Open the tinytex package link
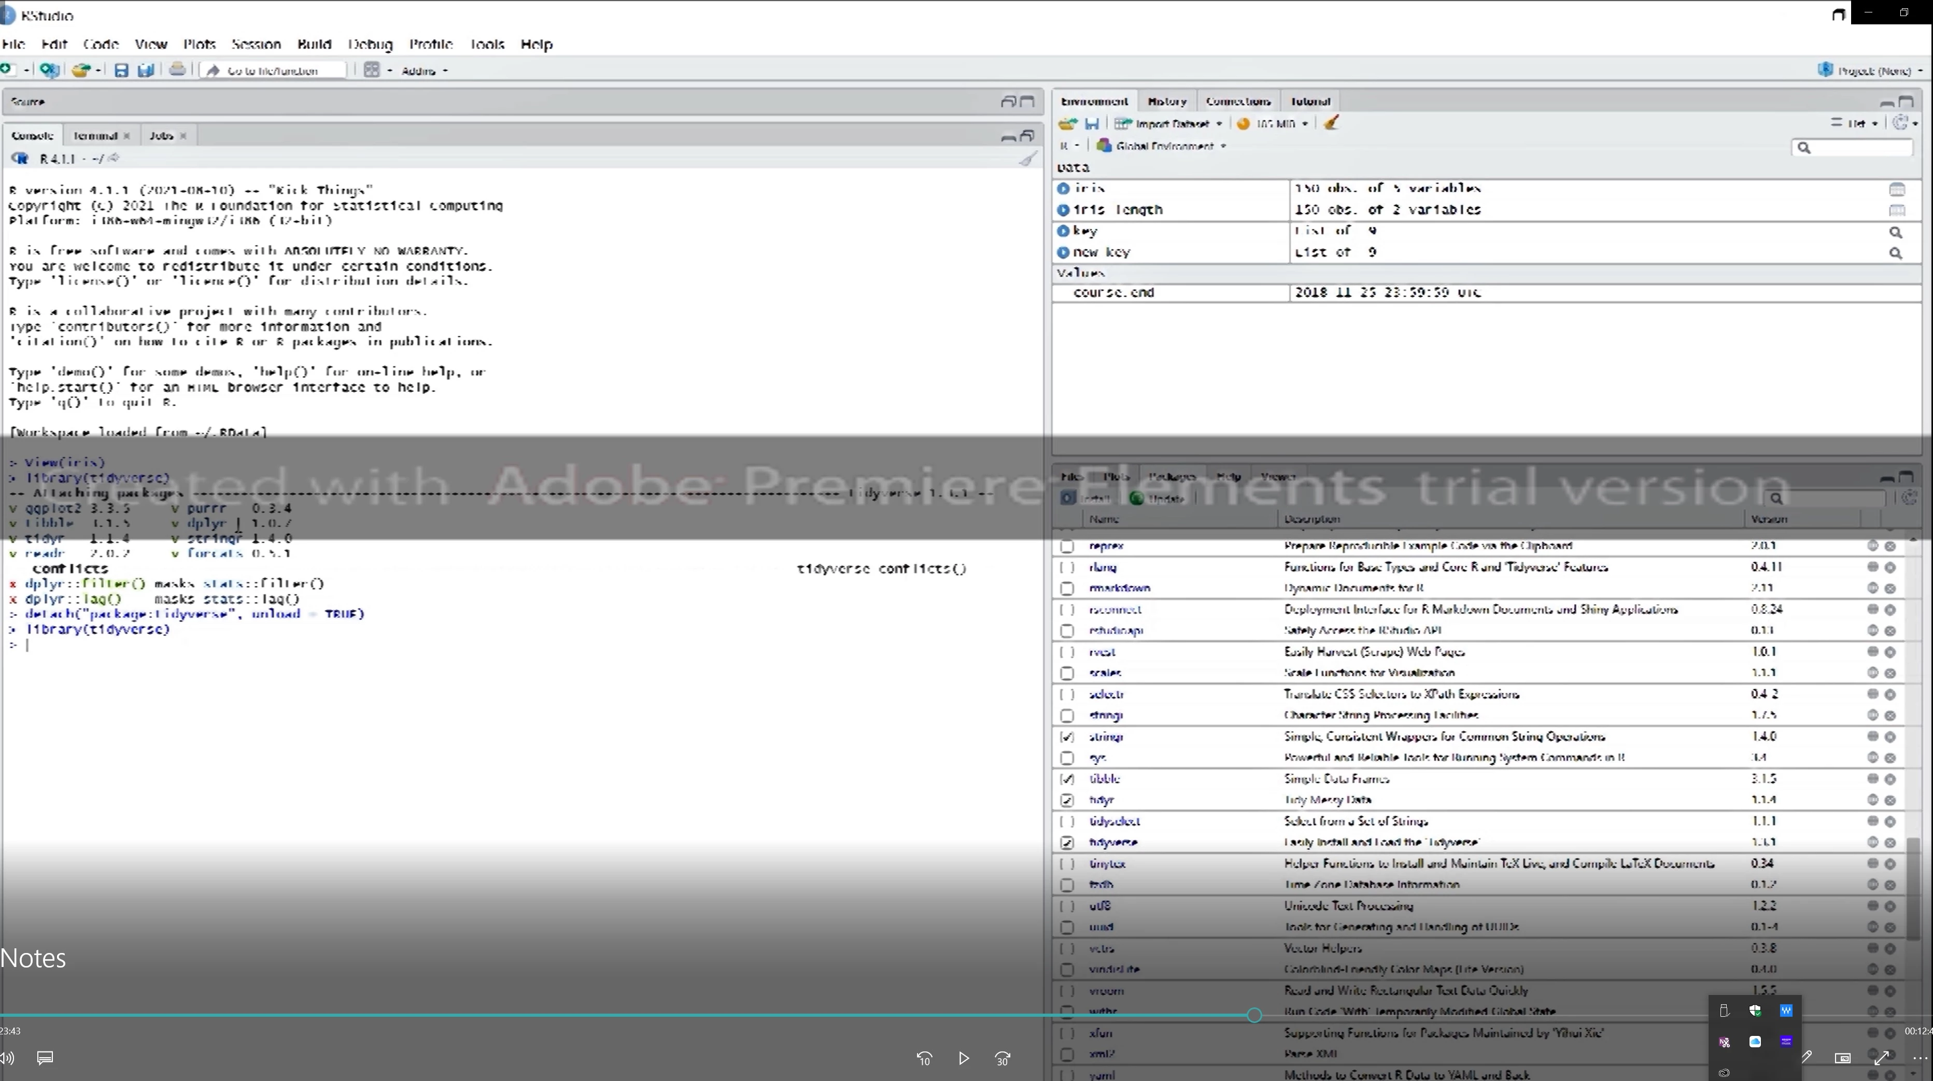Image resolution: width=1933 pixels, height=1081 pixels. click(1107, 864)
